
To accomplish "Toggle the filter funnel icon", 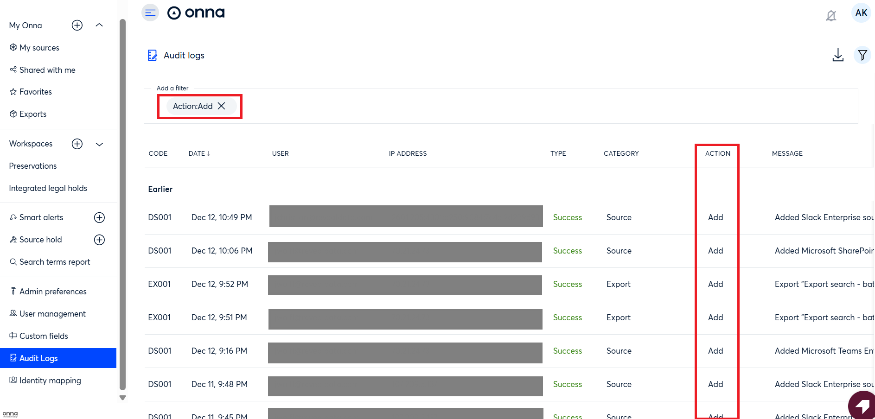I will (x=862, y=55).
